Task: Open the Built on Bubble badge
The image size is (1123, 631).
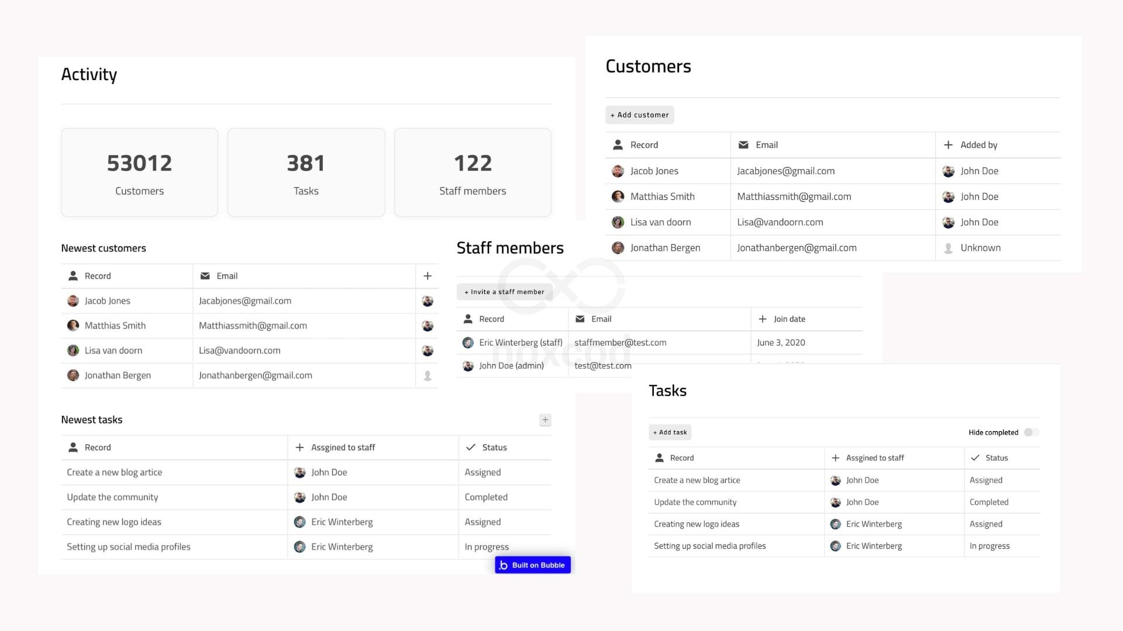Action: click(532, 564)
